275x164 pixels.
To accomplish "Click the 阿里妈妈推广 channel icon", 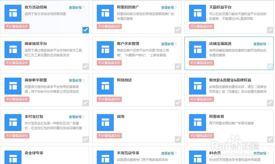I will 105,13.
